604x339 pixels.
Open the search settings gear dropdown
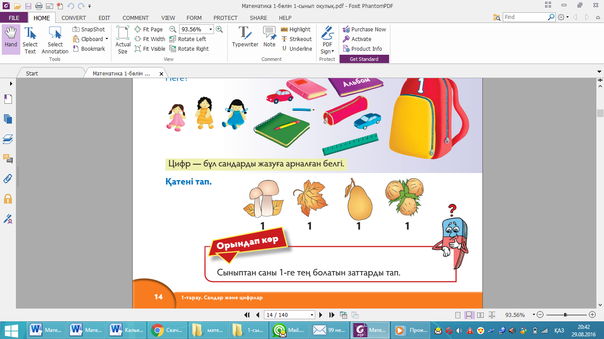[x=562, y=17]
